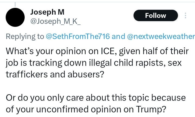This screenshot has width=195, height=117.
Task: Open the three-dot more options menu
Action: tap(186, 15)
